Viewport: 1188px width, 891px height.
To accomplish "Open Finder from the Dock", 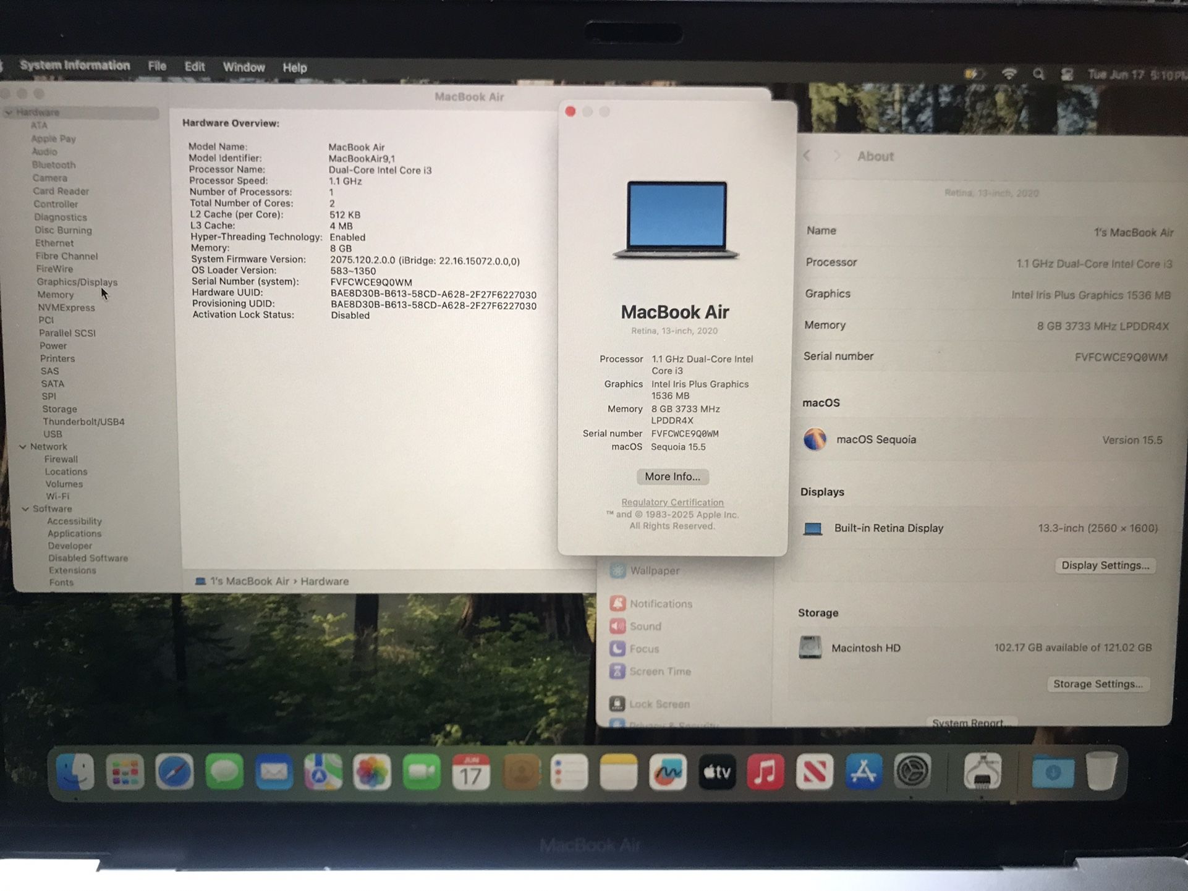I will [x=75, y=771].
